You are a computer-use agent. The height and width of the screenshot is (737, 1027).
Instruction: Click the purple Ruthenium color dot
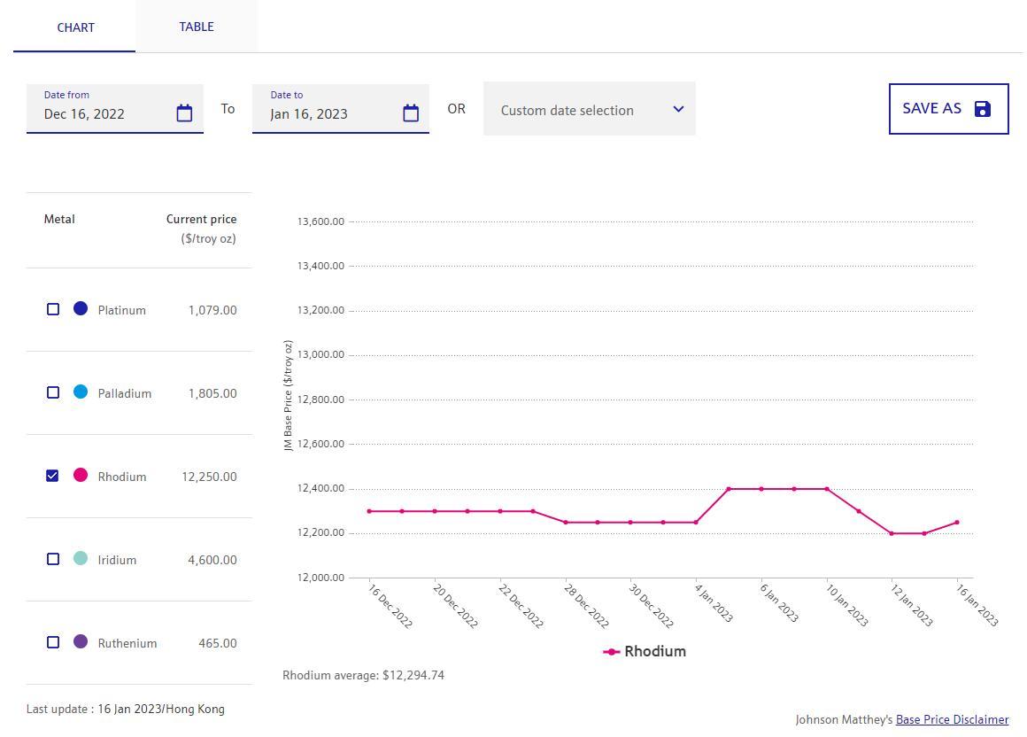pos(81,641)
